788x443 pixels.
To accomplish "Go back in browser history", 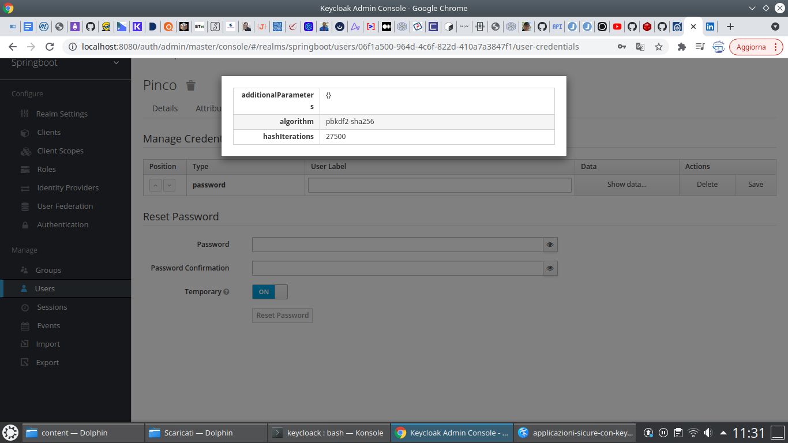I will [13, 47].
